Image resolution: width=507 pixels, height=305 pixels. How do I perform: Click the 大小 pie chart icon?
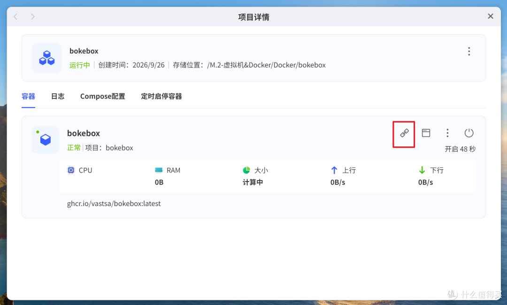(246, 170)
